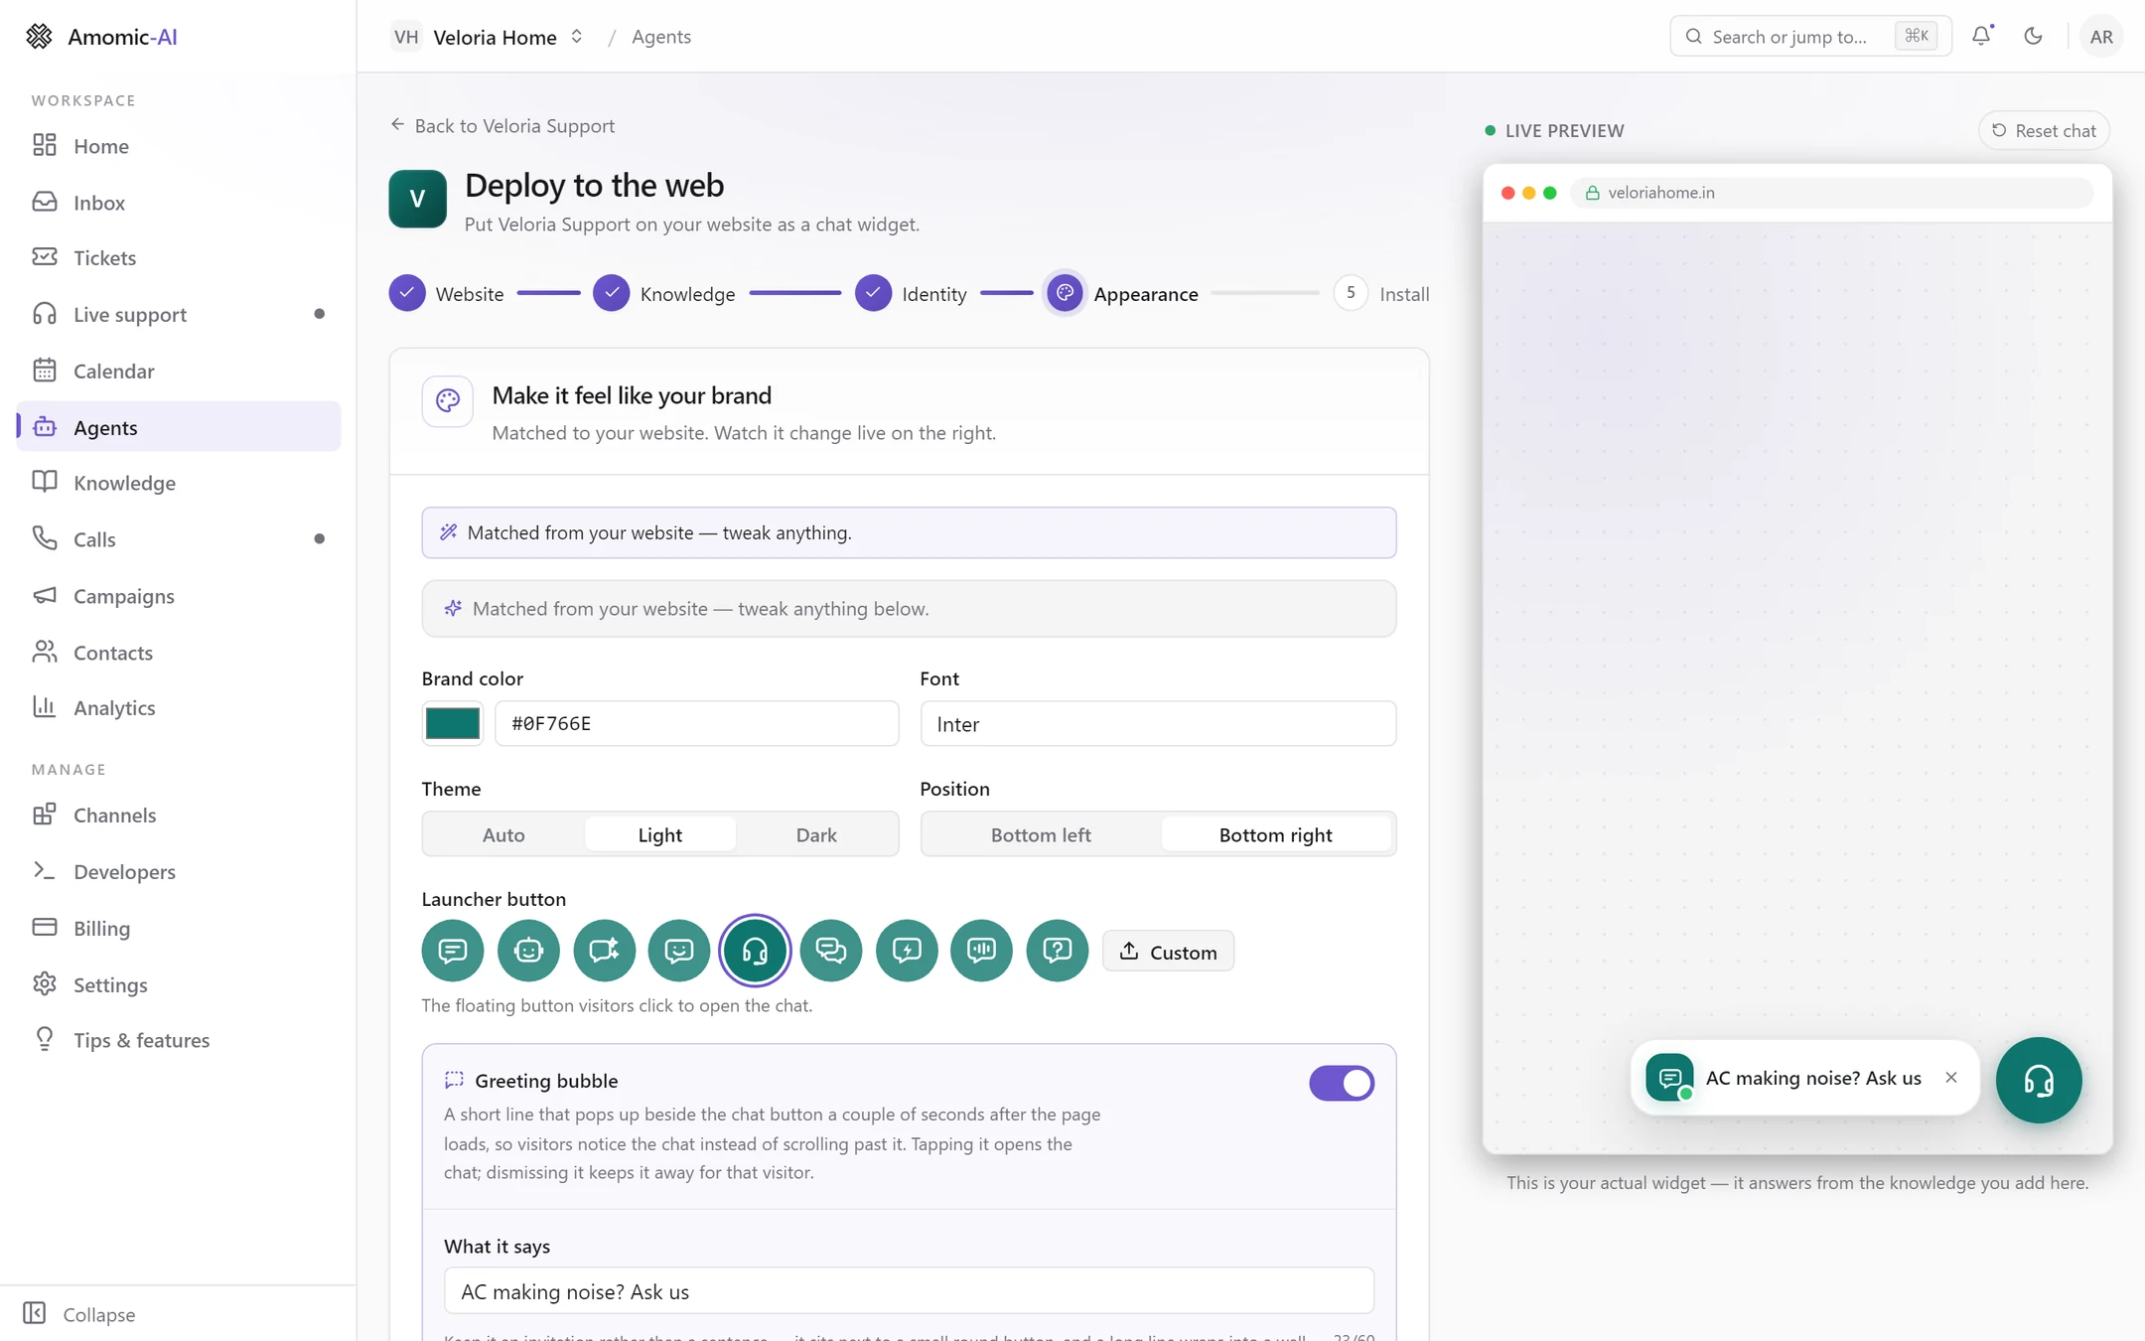Image resolution: width=2145 pixels, height=1341 pixels.
Task: Collapse the sidebar
Action: (x=79, y=1314)
